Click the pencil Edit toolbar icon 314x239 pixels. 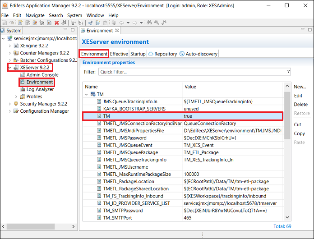coord(35,23)
